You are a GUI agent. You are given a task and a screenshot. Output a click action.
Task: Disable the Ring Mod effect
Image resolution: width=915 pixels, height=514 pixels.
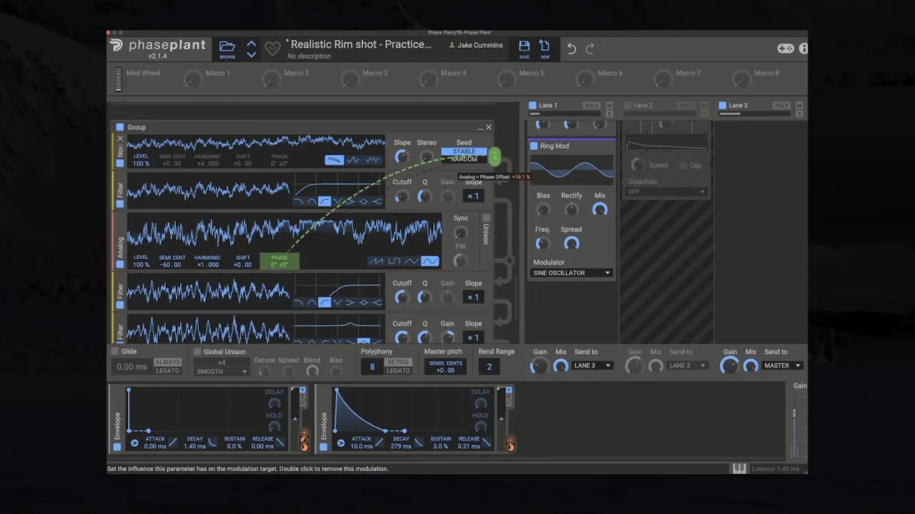click(x=534, y=146)
